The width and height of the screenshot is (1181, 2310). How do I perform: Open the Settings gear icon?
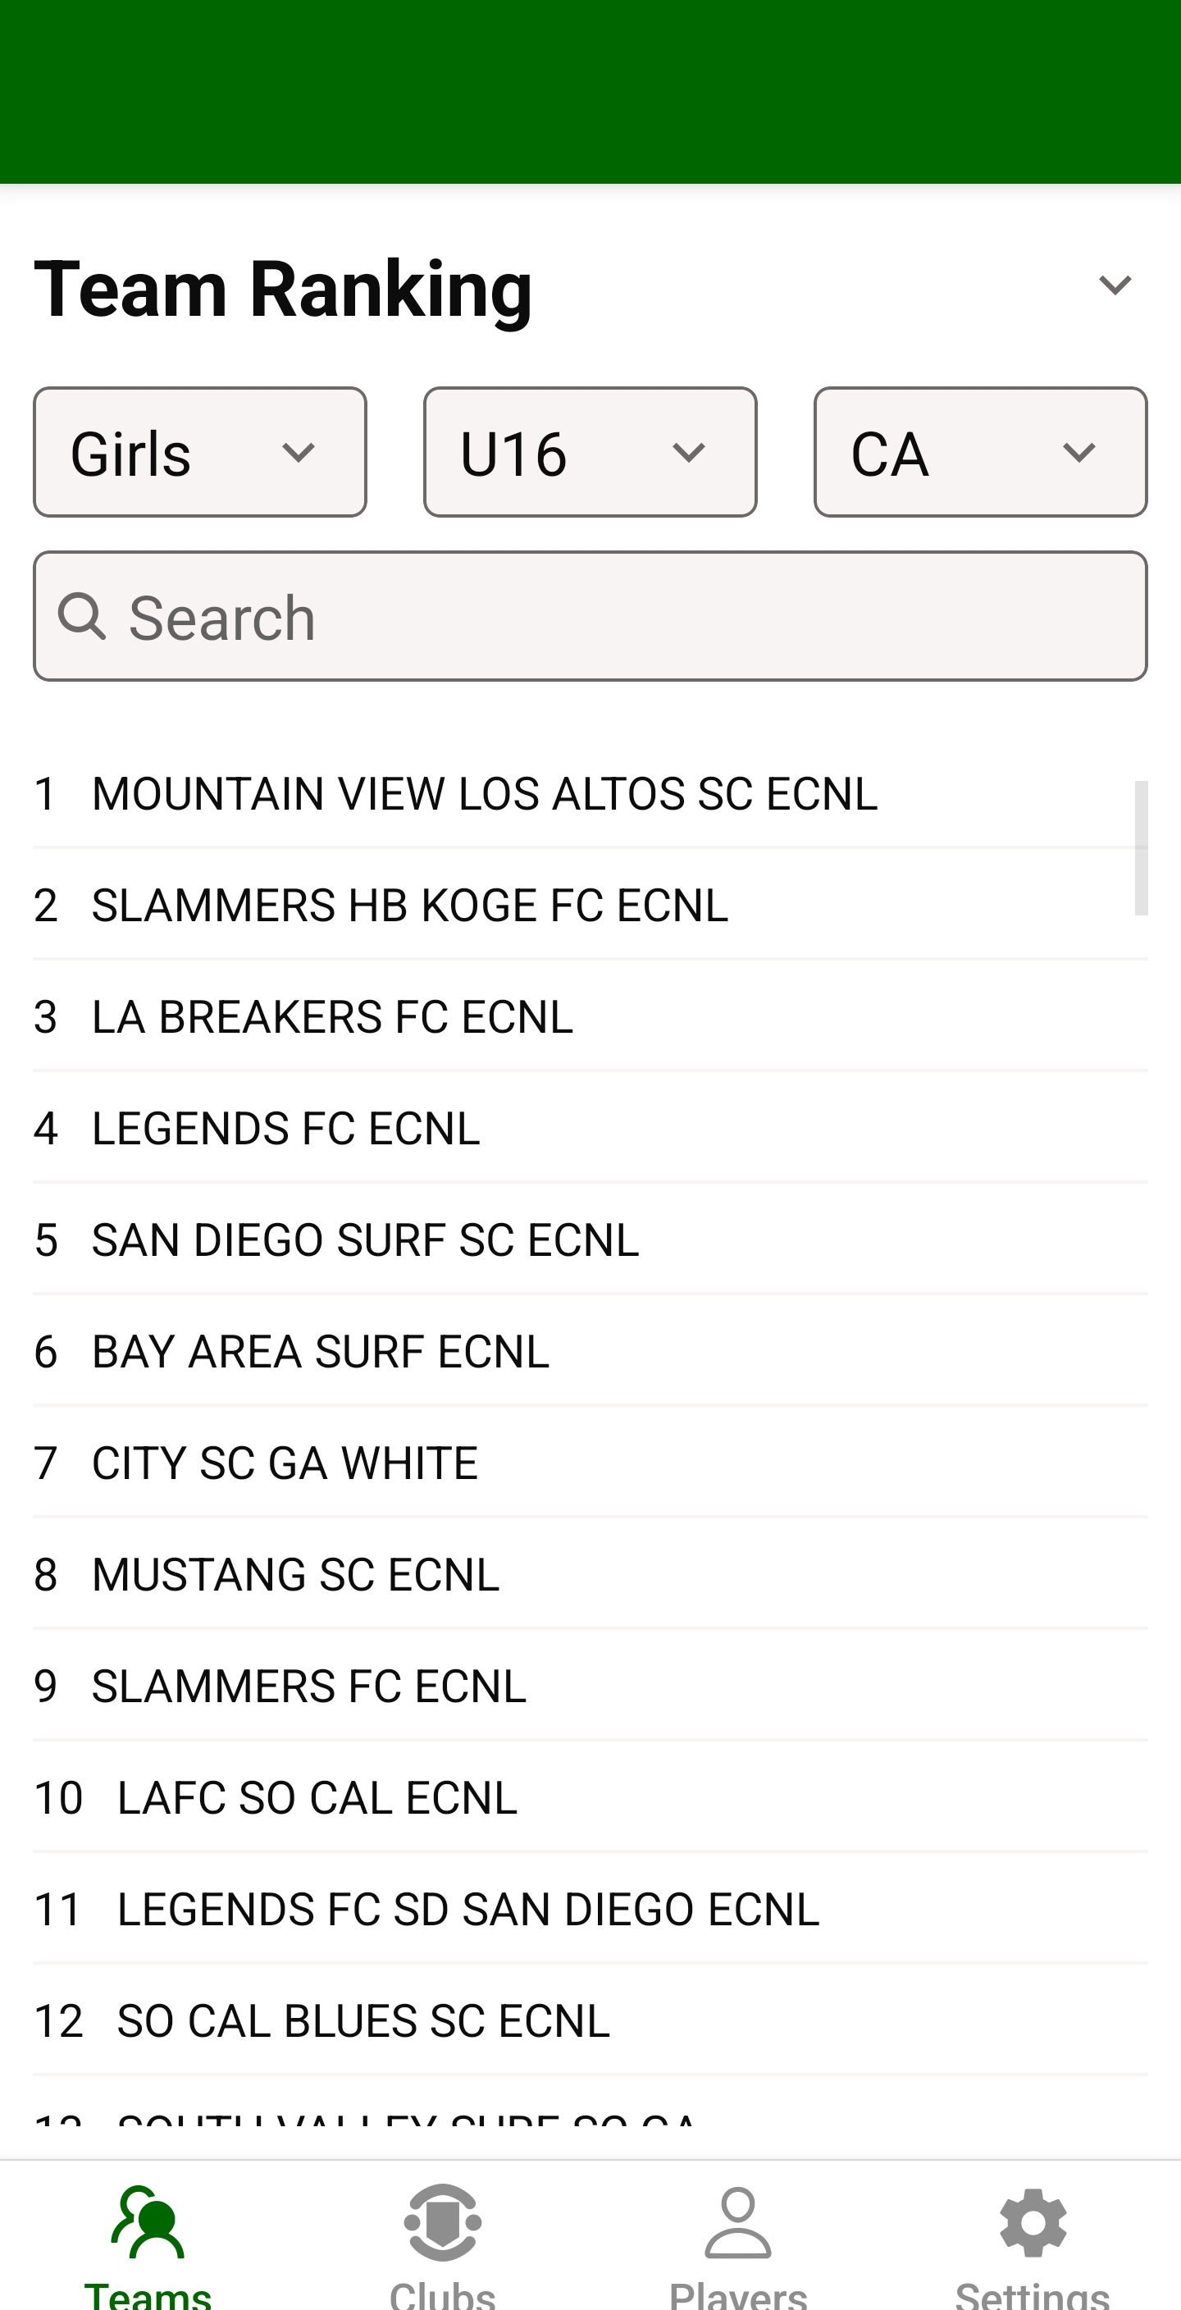tap(1033, 2224)
